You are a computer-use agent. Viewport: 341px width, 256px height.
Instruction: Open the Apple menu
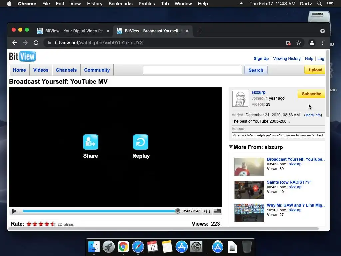coord(9,4)
